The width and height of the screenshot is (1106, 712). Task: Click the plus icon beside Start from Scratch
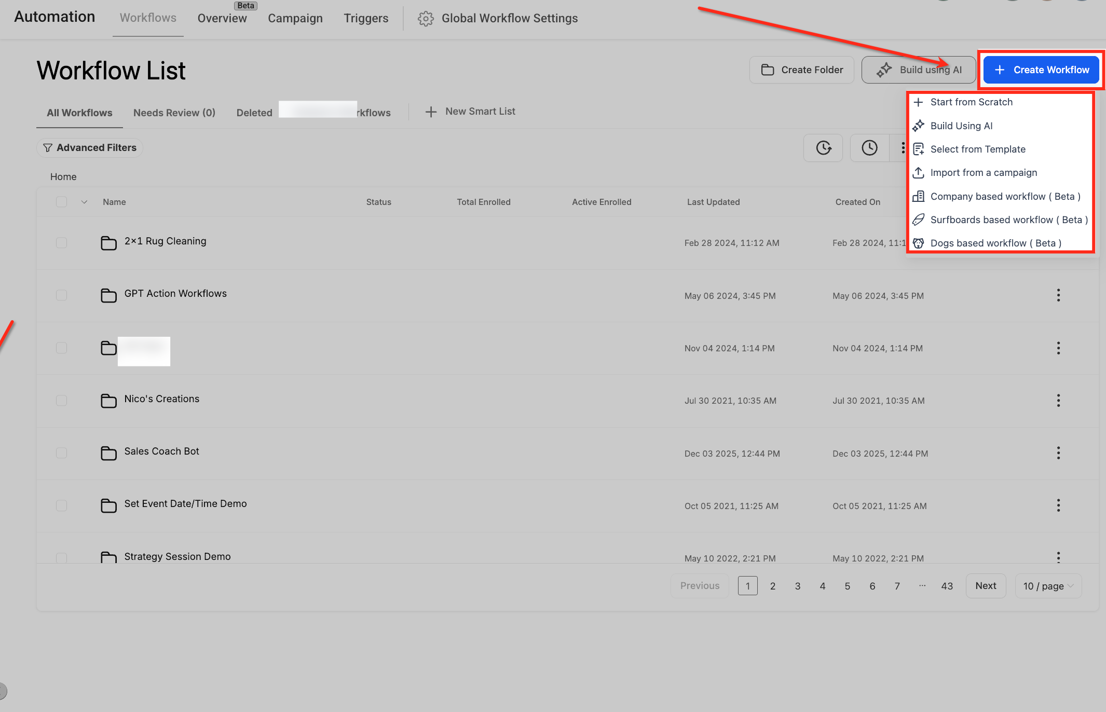click(x=918, y=102)
